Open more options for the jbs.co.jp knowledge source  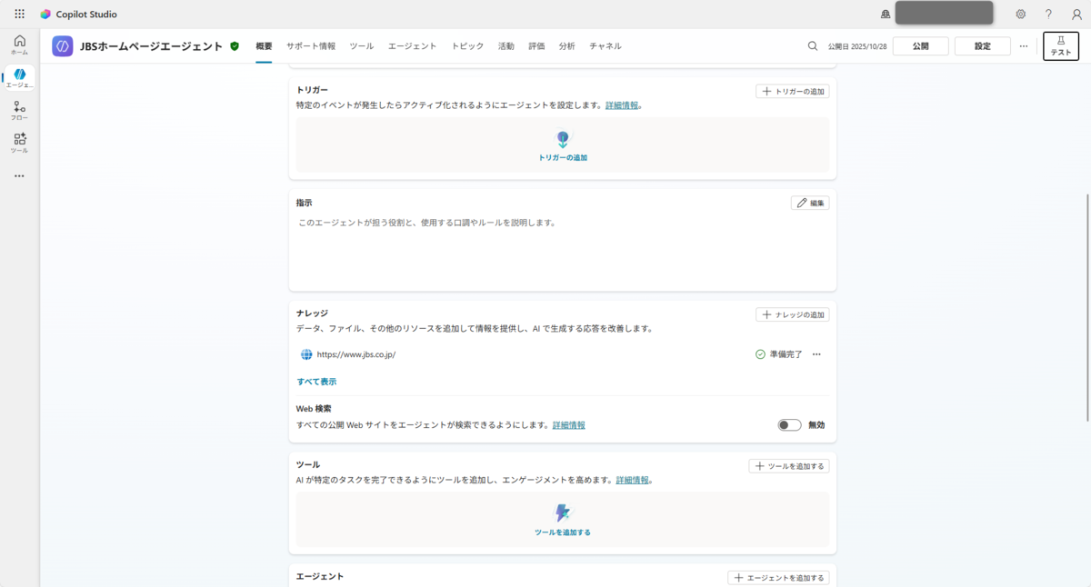coord(816,354)
